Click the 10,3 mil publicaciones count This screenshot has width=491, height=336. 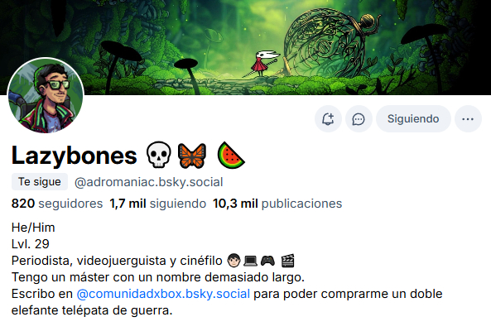coord(277,204)
